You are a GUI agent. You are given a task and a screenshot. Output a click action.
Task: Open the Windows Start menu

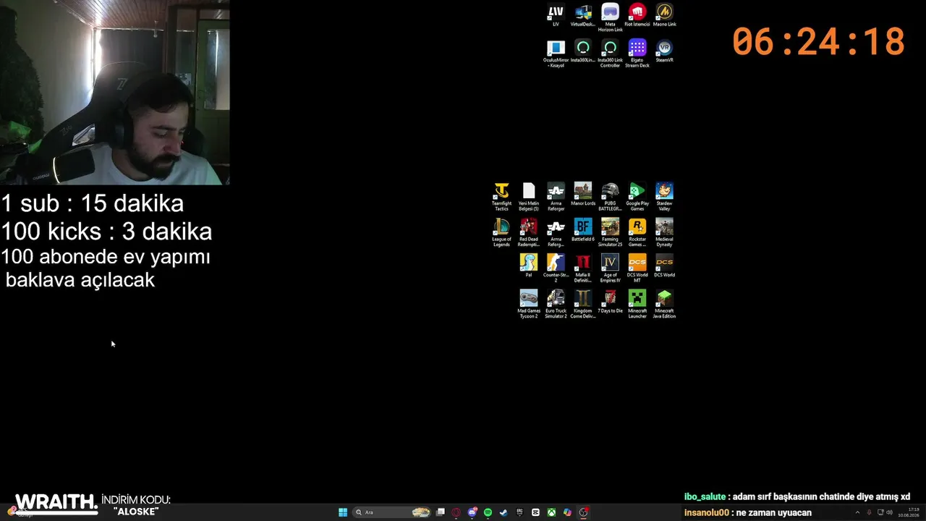coord(343,512)
